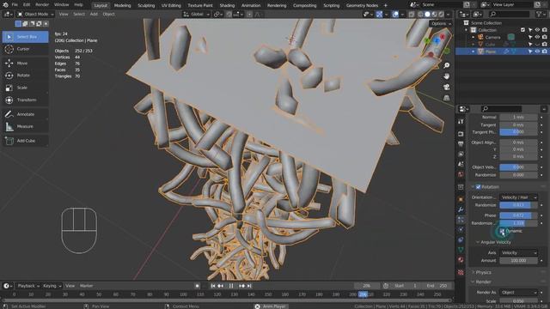Open the Physics properties tab
The image size is (550, 309).
461,229
